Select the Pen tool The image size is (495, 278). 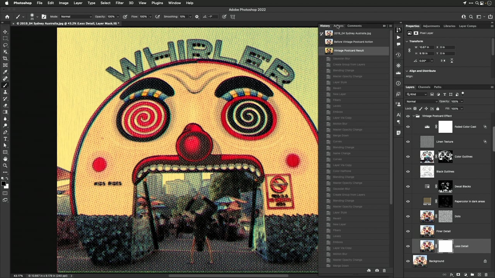5,132
